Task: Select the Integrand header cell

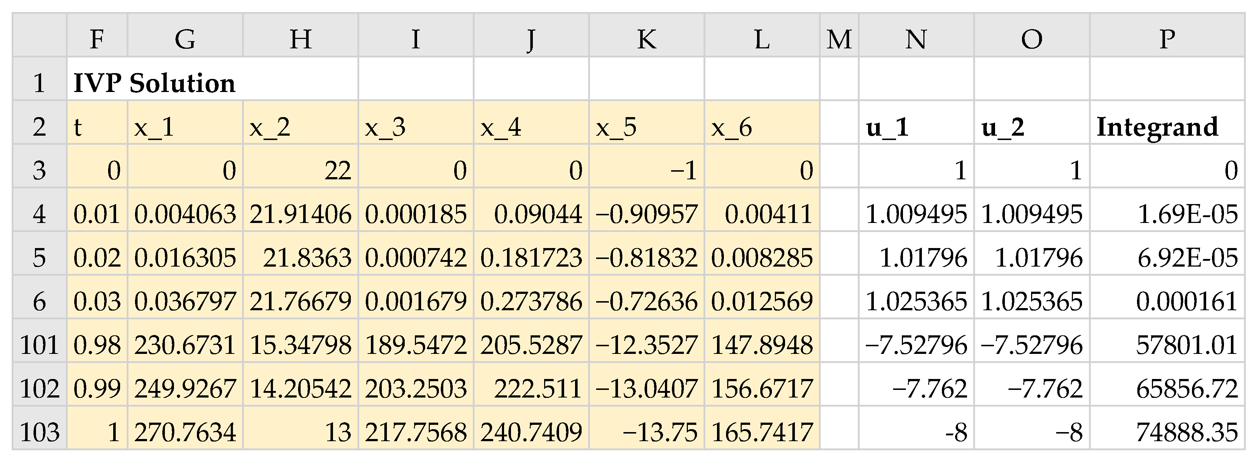Action: [1167, 127]
